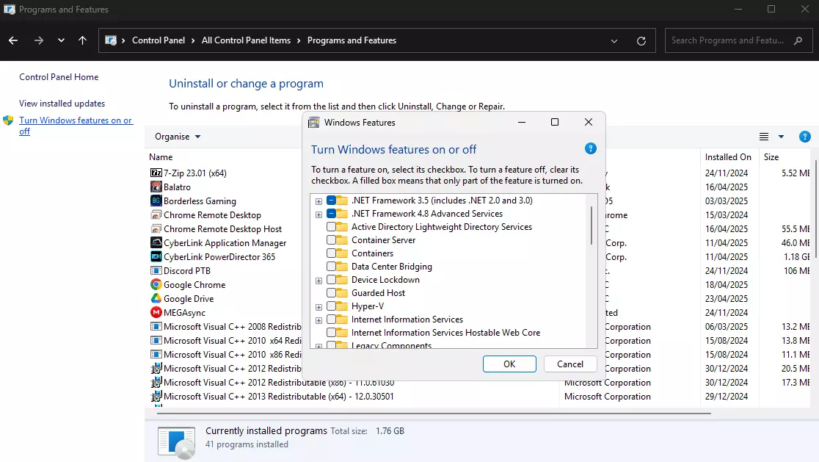Expand the Device Lockdown tree node
Viewport: 819px width, 462px height.
point(318,281)
